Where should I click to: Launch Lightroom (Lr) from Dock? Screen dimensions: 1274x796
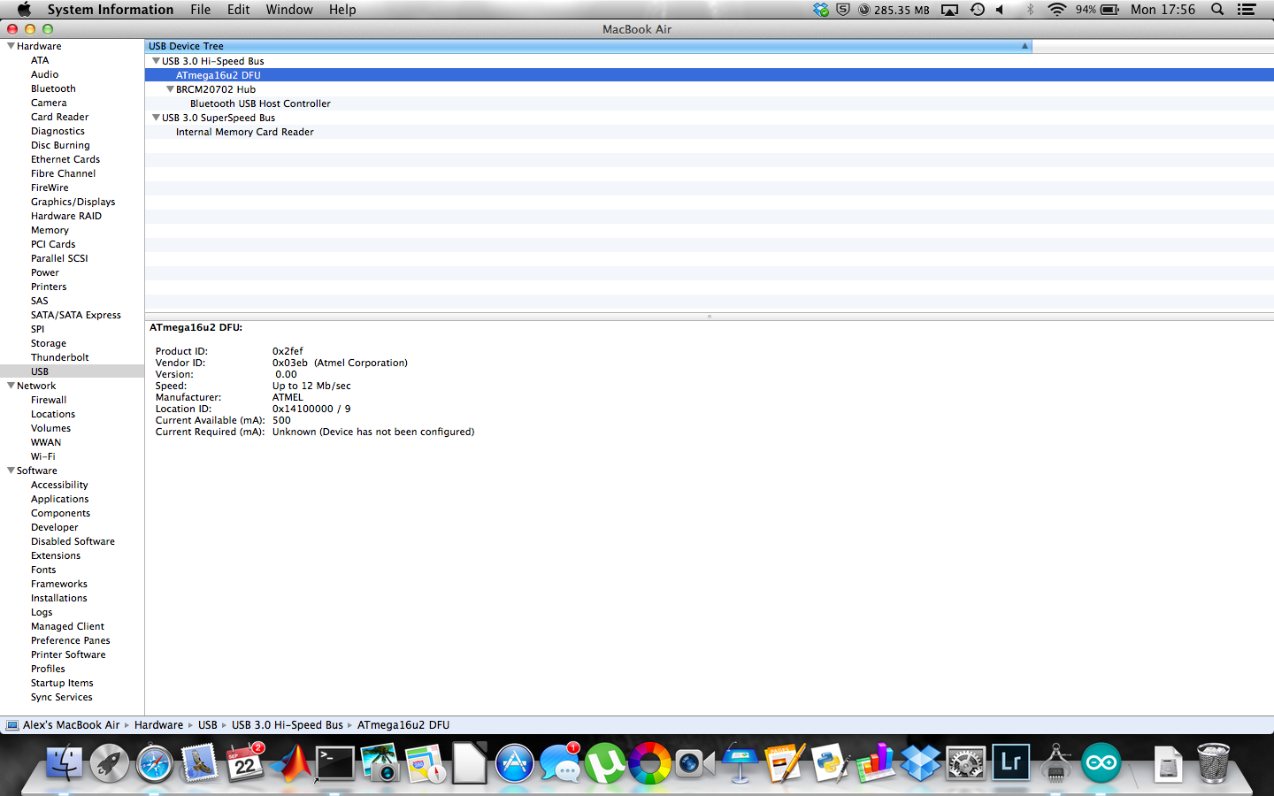pyautogui.click(x=1011, y=762)
